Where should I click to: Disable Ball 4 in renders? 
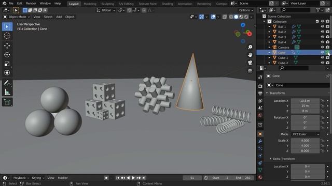click(327, 42)
